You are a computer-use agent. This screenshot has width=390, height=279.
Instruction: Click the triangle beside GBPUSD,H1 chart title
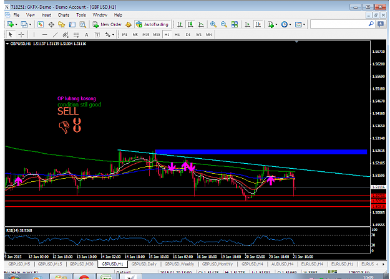(7, 44)
